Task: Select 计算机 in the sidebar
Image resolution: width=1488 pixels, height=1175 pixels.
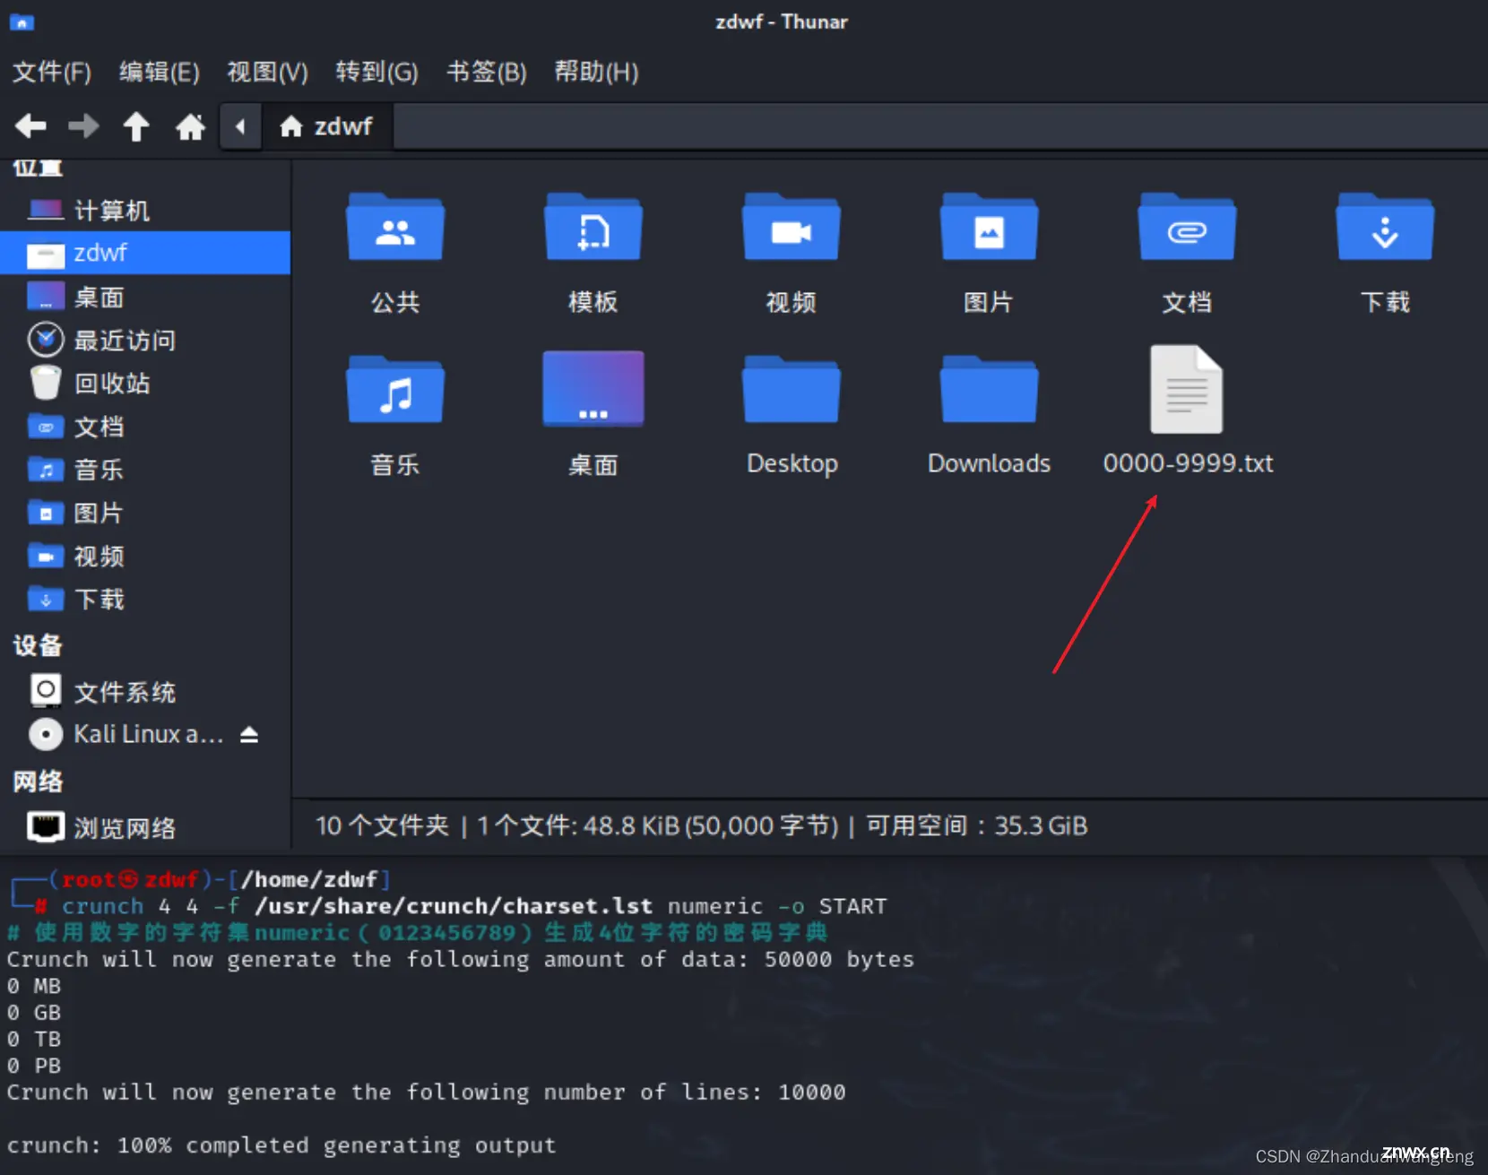Action: pos(145,211)
